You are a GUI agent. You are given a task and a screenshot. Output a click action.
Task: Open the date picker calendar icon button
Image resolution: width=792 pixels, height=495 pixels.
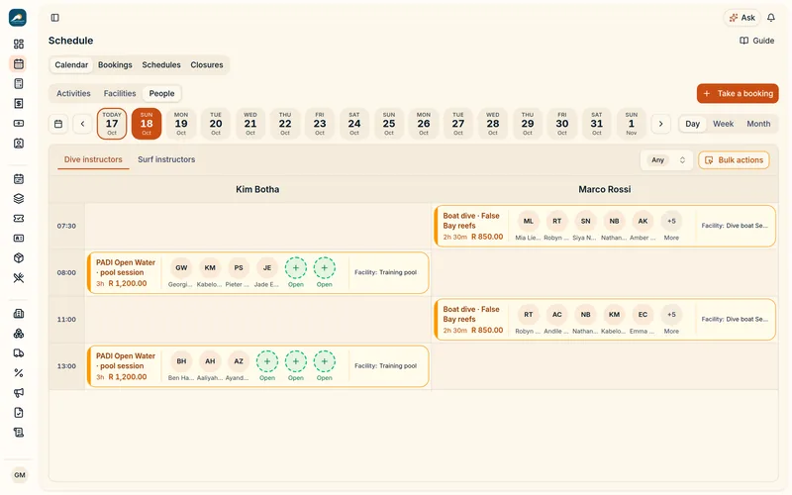(58, 124)
